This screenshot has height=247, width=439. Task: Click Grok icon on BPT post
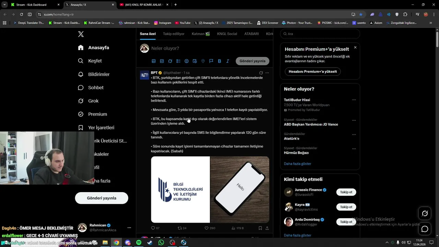point(261,73)
